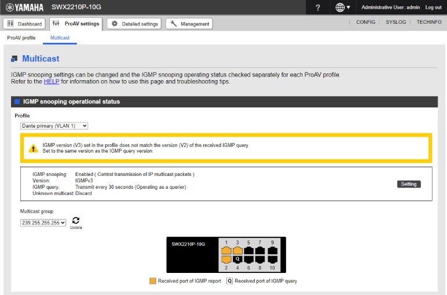Open the SYSLOG link
Viewport: 447px width, 295px height.
click(x=396, y=22)
